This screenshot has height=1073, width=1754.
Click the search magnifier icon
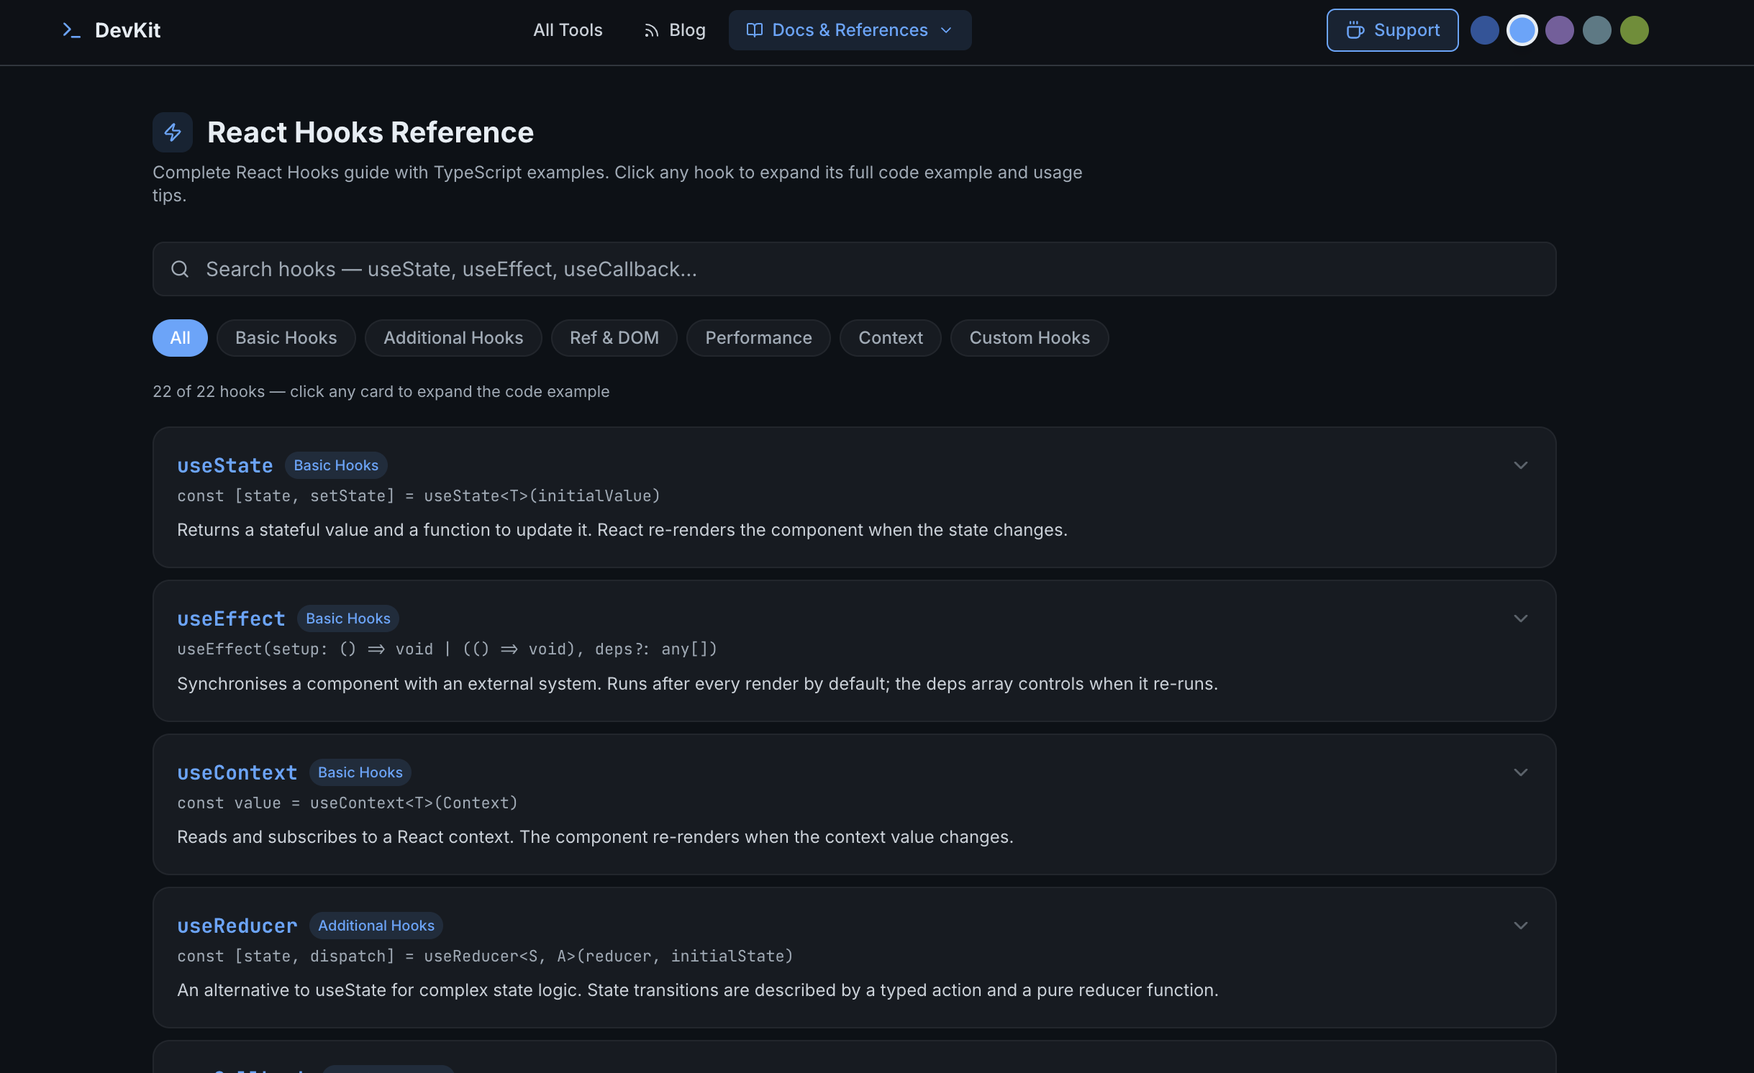pyautogui.click(x=180, y=269)
